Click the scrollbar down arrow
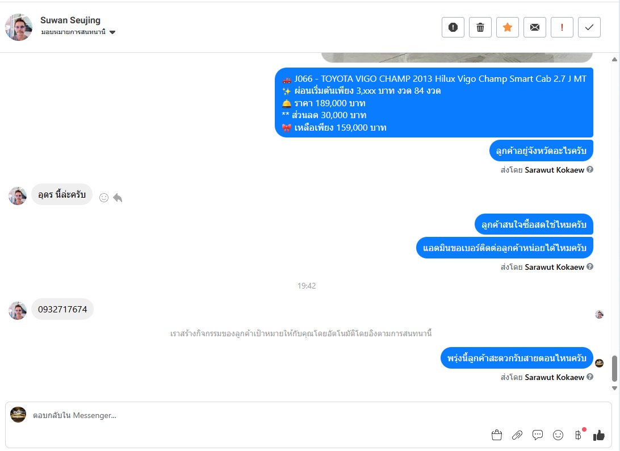620x451 pixels. pyautogui.click(x=614, y=388)
